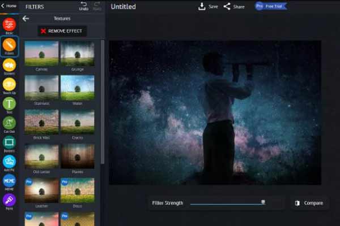
Task: Share the Untitled image
Action: coord(234,6)
